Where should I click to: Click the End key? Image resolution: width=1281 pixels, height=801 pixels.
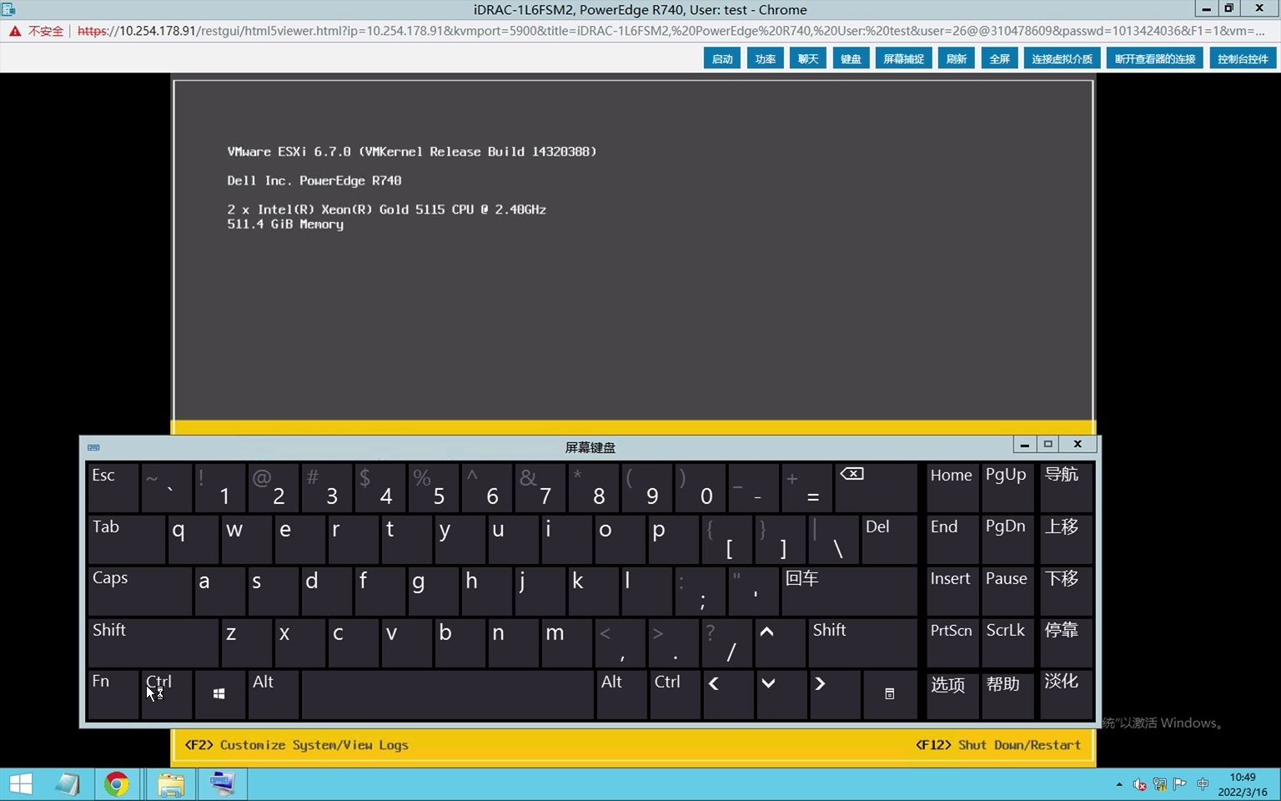(952, 539)
